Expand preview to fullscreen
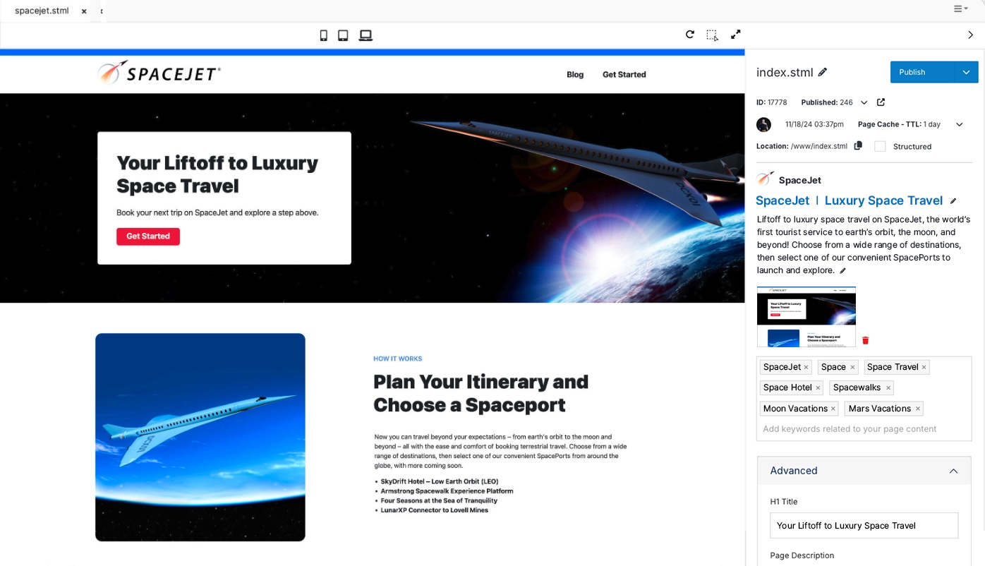The height and width of the screenshot is (566, 985). pos(735,35)
